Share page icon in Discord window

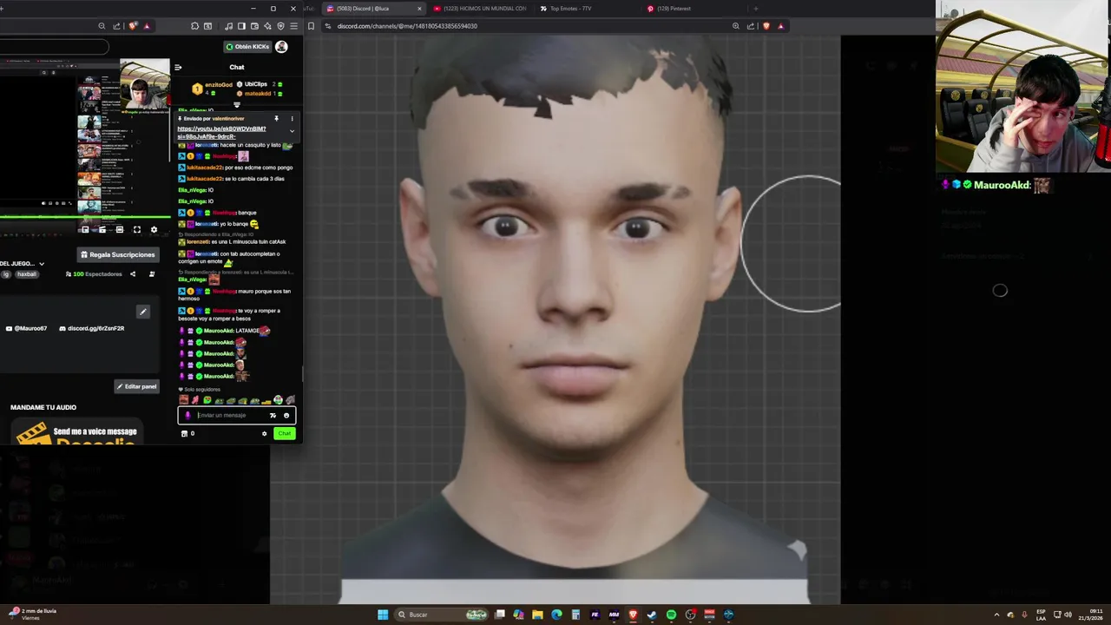coord(751,26)
